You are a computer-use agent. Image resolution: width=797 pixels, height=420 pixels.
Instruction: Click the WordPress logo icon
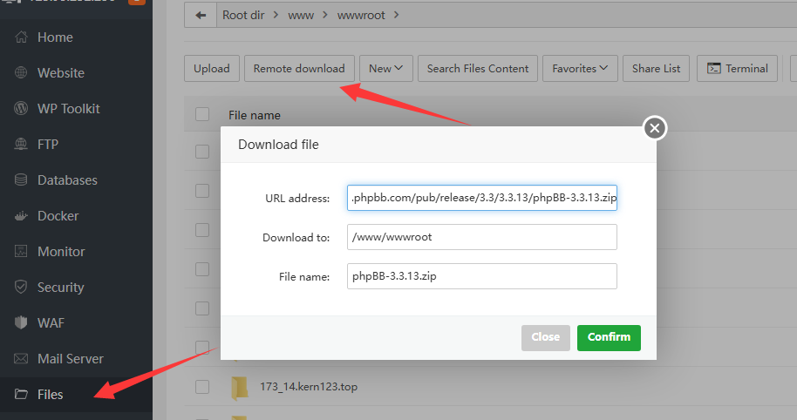(21, 108)
